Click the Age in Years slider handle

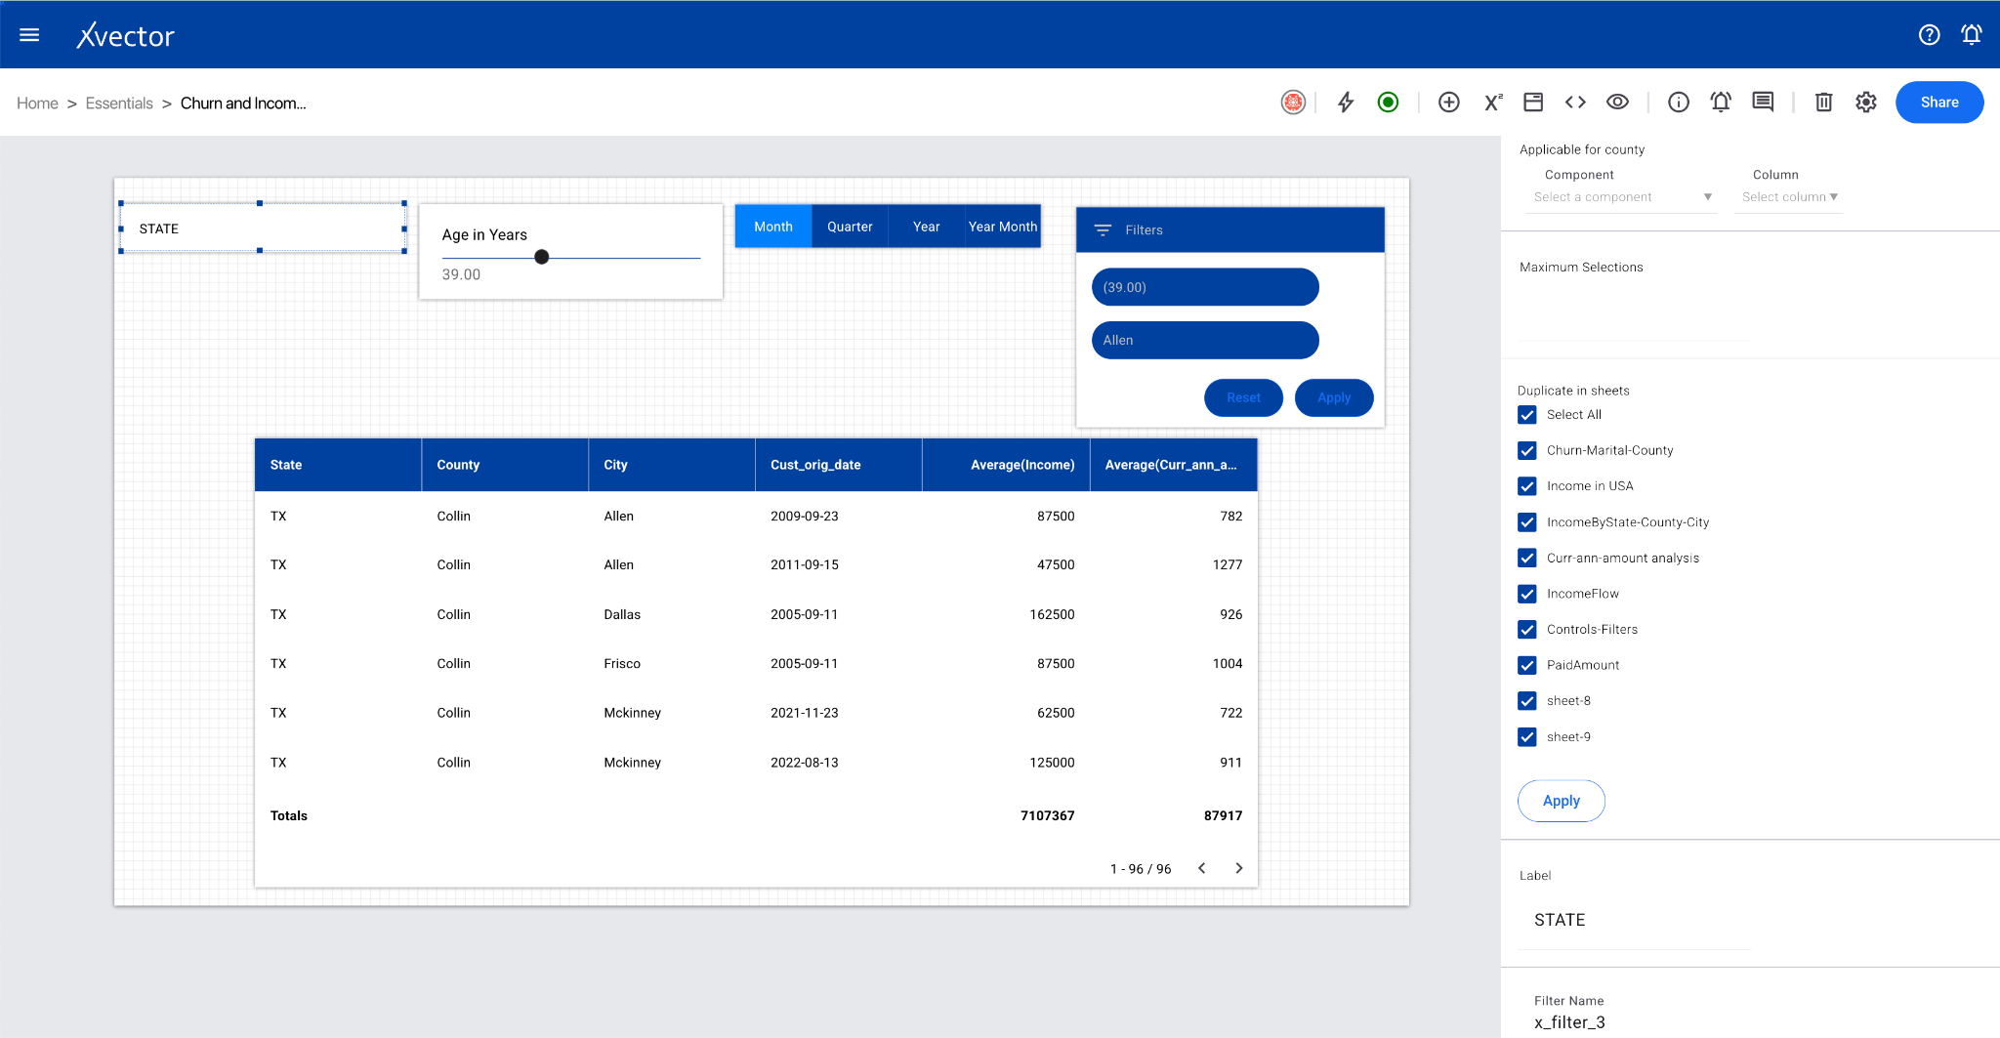(x=542, y=257)
